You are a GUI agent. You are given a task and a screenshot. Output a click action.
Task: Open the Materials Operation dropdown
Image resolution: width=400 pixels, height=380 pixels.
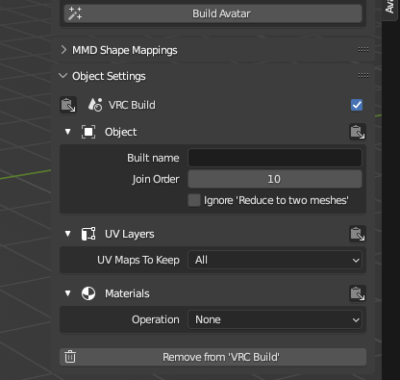[x=275, y=319]
